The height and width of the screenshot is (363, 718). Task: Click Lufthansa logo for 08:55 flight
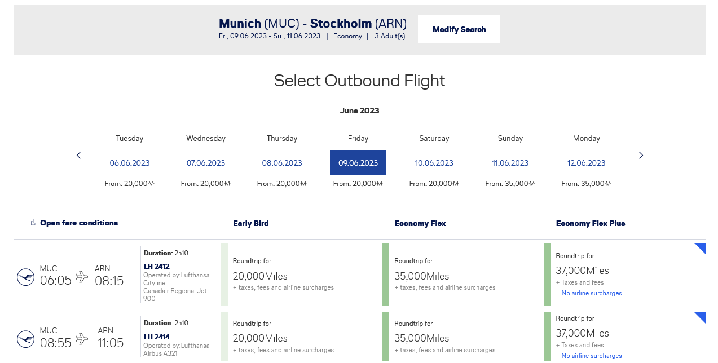[25, 339]
